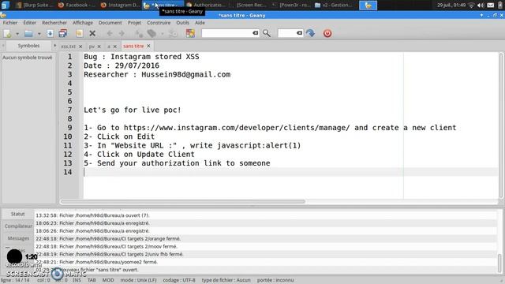The height and width of the screenshot is (284, 505).
Task: Switch to the pv document tab
Action: pos(92,47)
